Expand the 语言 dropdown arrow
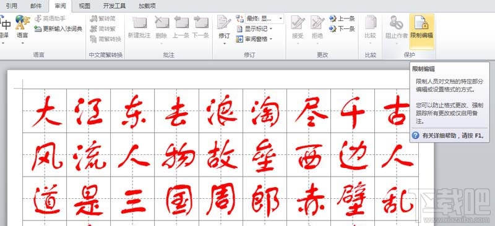Viewport: 495px width, 226px height. [22, 43]
